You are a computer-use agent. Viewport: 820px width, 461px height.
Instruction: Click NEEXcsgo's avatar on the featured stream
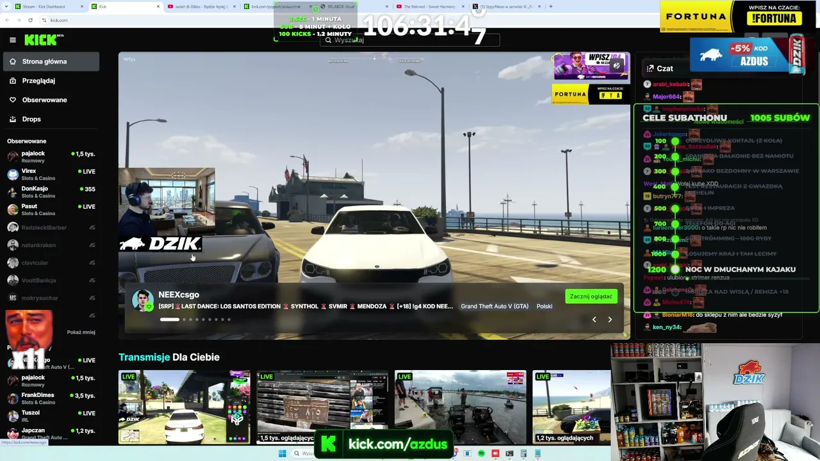point(143,300)
